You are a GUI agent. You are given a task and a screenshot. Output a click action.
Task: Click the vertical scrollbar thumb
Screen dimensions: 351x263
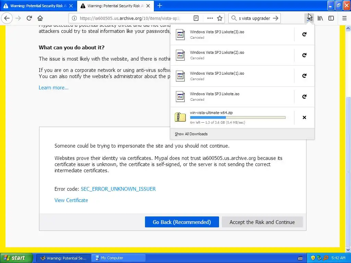348,171
